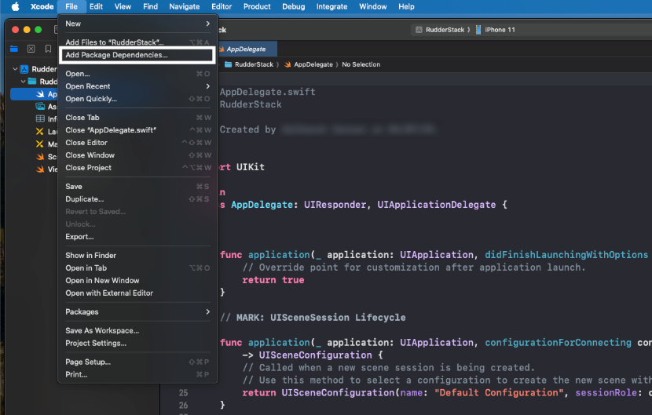
Task: Expand the New submenu
Action: pos(137,24)
